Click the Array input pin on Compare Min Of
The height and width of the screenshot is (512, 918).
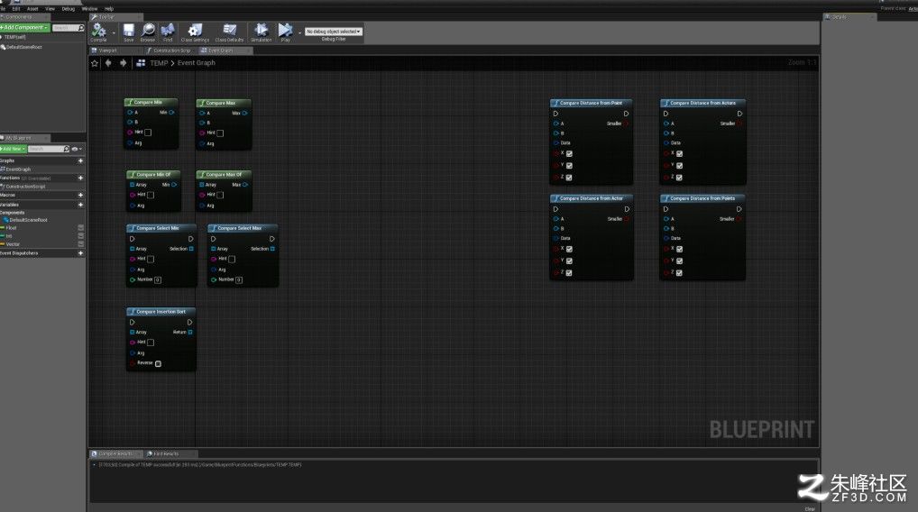coord(132,184)
